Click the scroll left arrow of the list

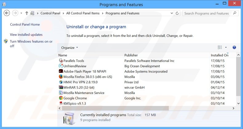(x=59, y=108)
